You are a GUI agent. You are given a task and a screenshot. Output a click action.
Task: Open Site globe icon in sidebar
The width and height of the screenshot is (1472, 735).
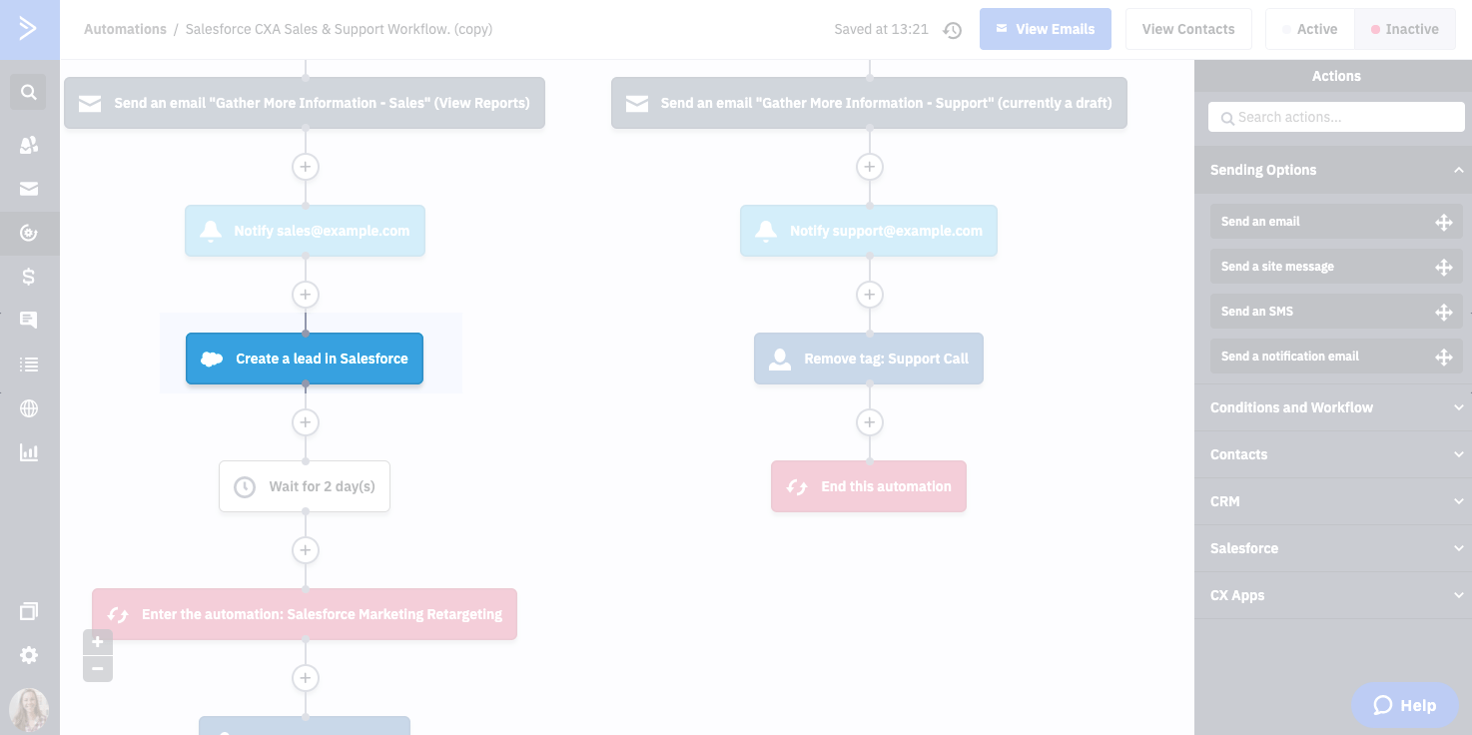point(29,408)
